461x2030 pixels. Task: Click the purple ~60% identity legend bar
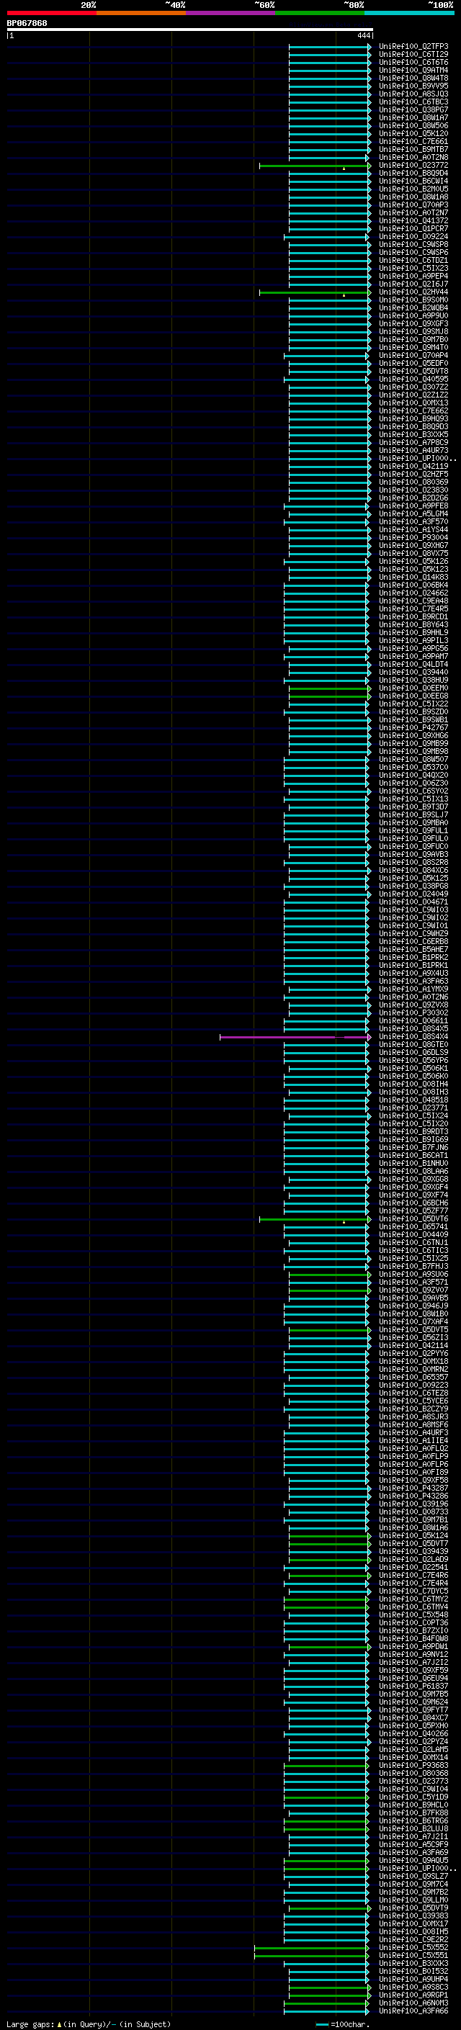230,13
